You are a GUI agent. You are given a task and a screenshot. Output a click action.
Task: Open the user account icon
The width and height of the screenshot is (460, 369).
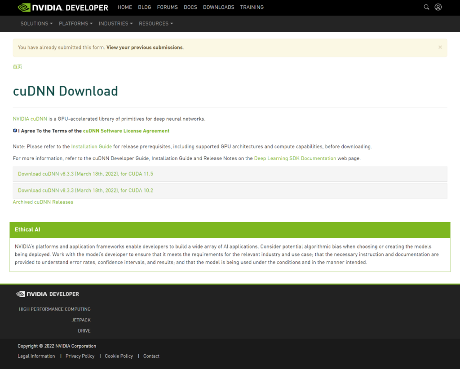(438, 7)
